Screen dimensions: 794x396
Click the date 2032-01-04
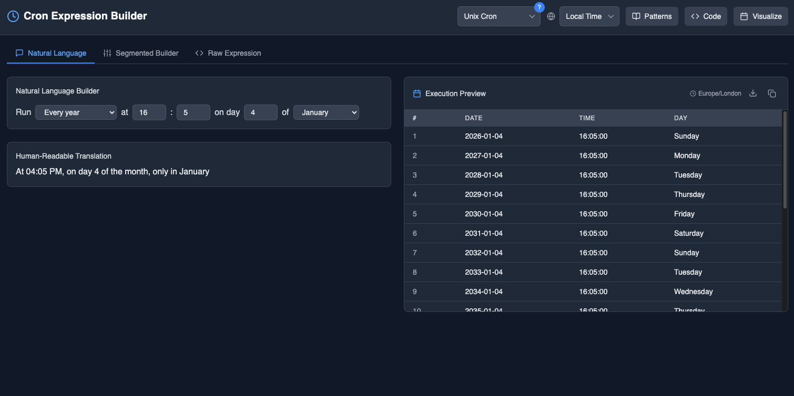click(484, 253)
